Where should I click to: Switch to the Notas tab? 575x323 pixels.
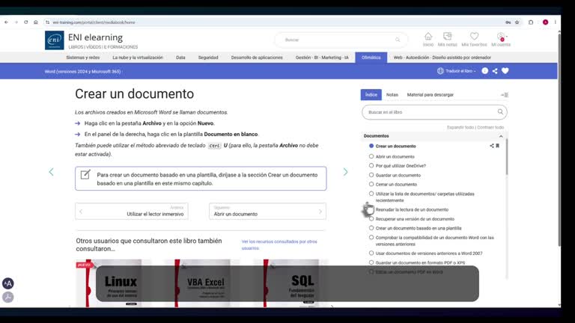tap(392, 95)
